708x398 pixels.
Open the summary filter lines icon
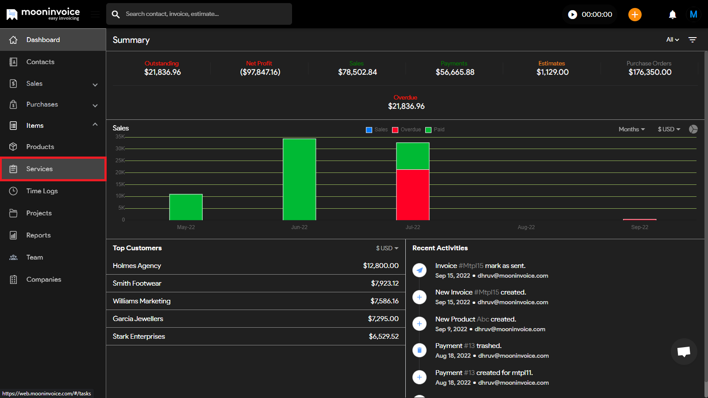[693, 40]
